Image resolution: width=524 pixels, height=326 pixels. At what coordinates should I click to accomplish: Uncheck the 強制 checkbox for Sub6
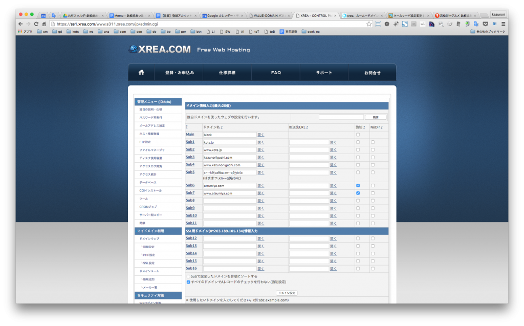(358, 185)
